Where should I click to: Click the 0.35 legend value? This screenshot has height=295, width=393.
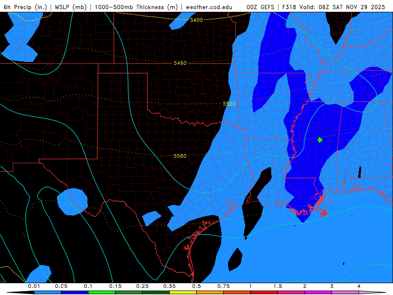click(x=169, y=286)
